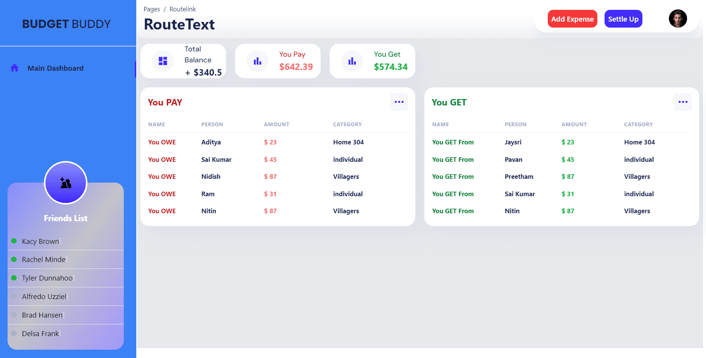706x358 pixels.
Task: Click the Pages breadcrumb link
Action: coord(151,9)
